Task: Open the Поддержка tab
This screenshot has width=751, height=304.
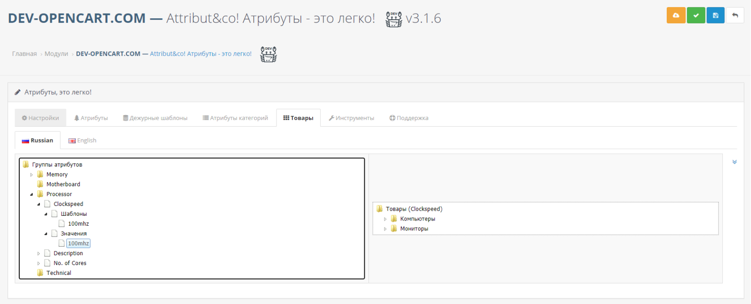Action: point(409,118)
